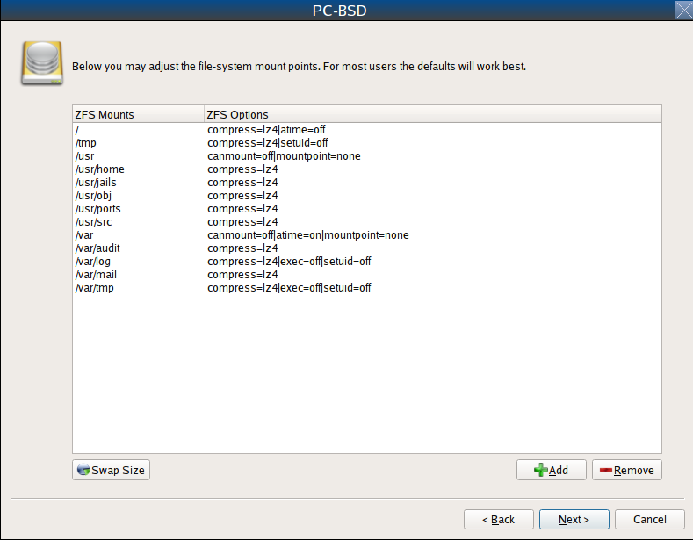This screenshot has width=693, height=540.
Task: Close the PC-BSD window
Action: pos(683,11)
